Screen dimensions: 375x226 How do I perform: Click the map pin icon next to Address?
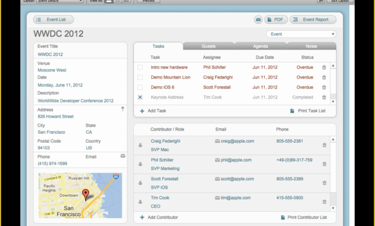pos(123,109)
